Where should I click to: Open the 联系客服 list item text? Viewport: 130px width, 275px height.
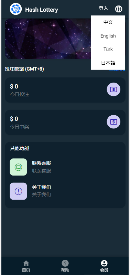42,163
